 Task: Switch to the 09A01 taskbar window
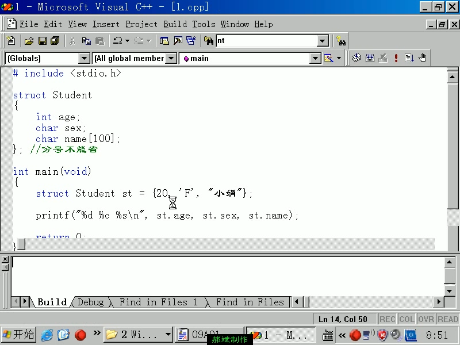209,335
